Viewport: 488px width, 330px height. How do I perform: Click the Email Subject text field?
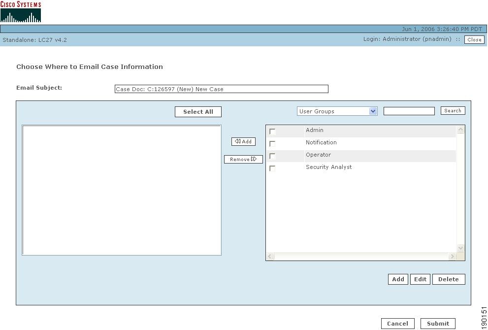pyautogui.click(x=221, y=89)
